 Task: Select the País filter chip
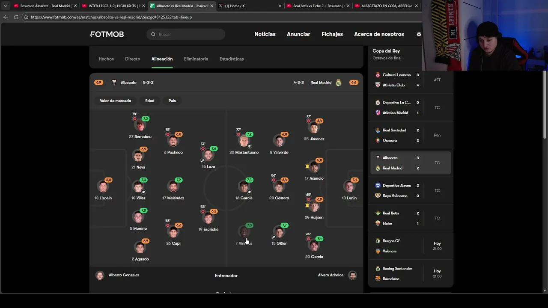click(172, 101)
